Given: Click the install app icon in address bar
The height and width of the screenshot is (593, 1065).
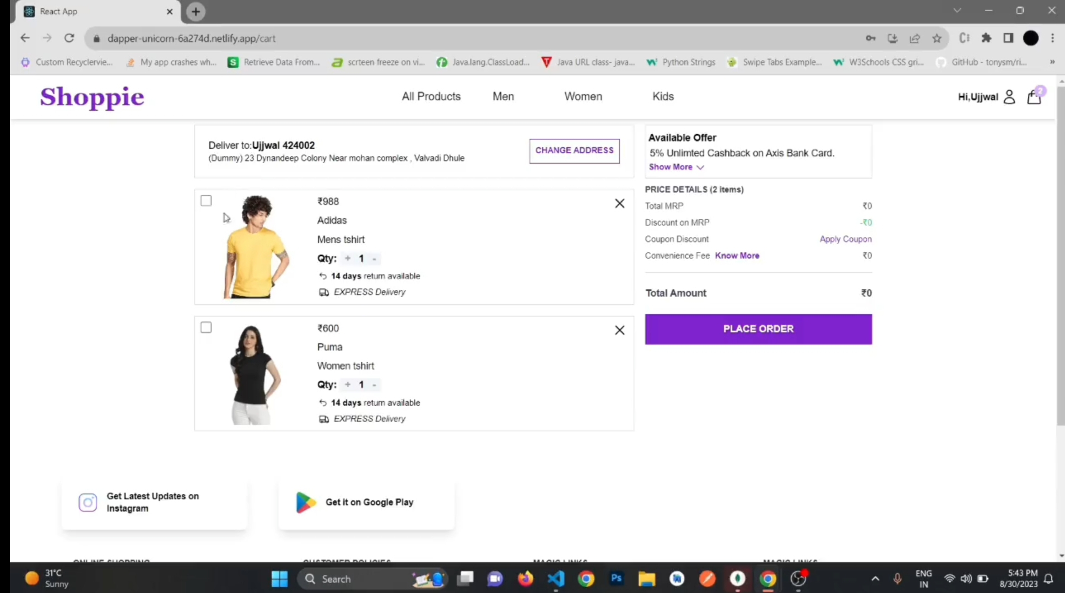Looking at the screenshot, I should tap(893, 38).
